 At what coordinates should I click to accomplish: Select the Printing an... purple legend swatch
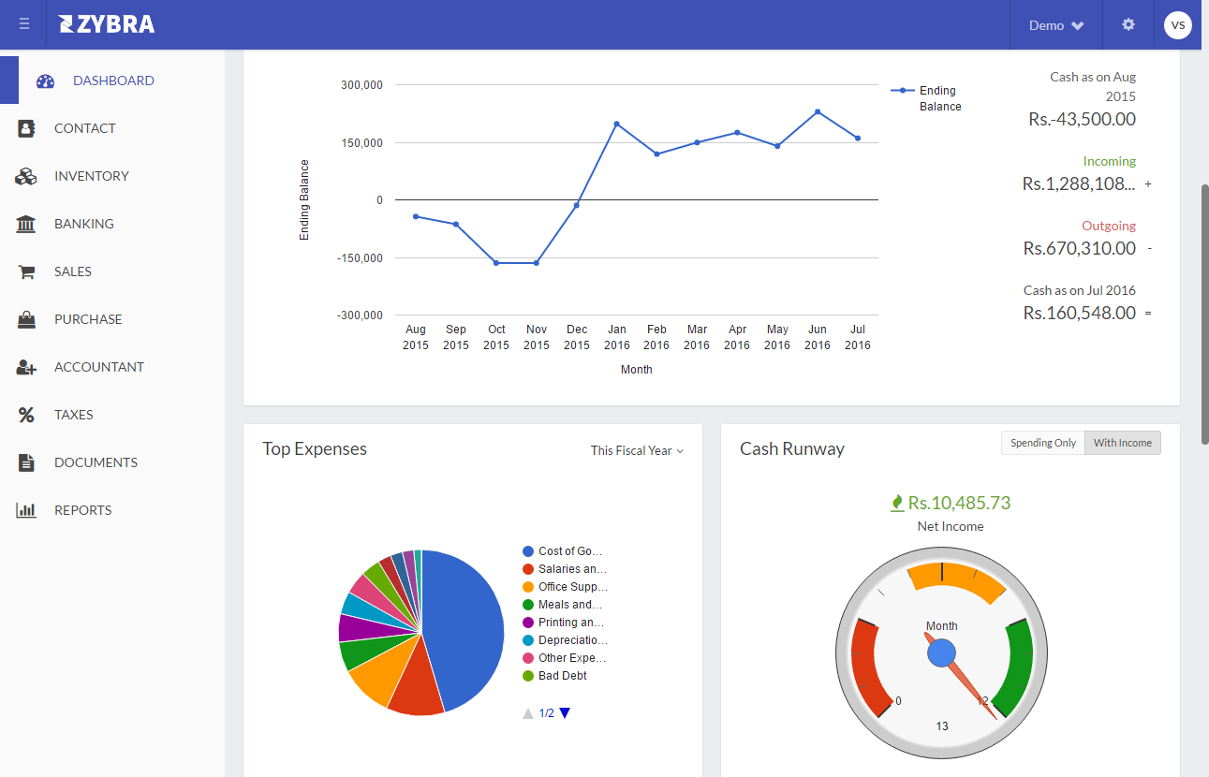528,623
